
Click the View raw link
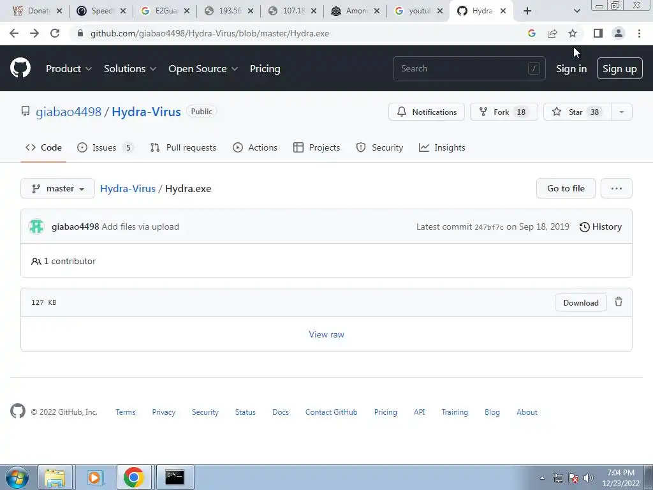coord(326,334)
